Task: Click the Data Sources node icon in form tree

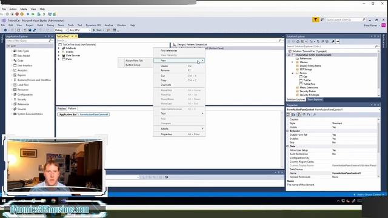Action: pyautogui.click(x=64, y=56)
